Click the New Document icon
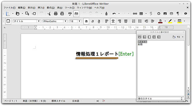This screenshot has height=106, width=192. [x=8, y=14]
